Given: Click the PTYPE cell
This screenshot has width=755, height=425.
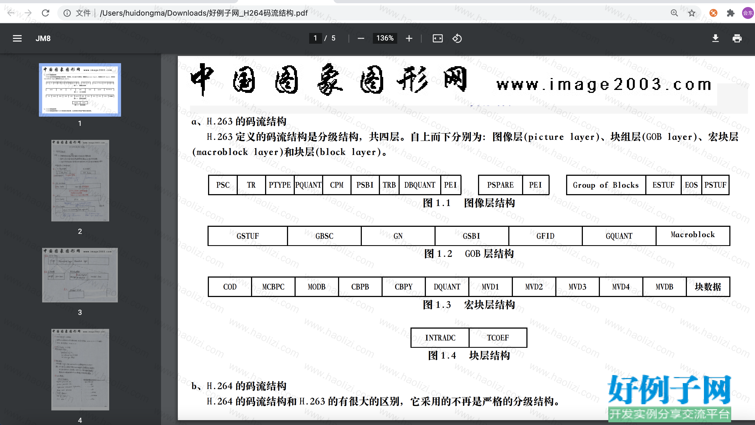Looking at the screenshot, I should (x=280, y=185).
